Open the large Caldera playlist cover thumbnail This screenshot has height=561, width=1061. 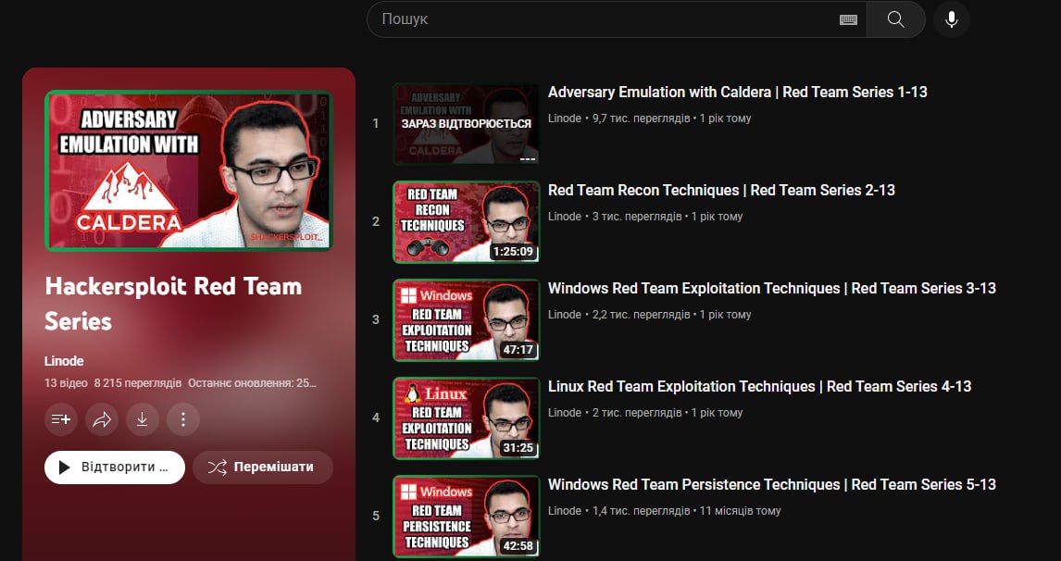click(188, 170)
